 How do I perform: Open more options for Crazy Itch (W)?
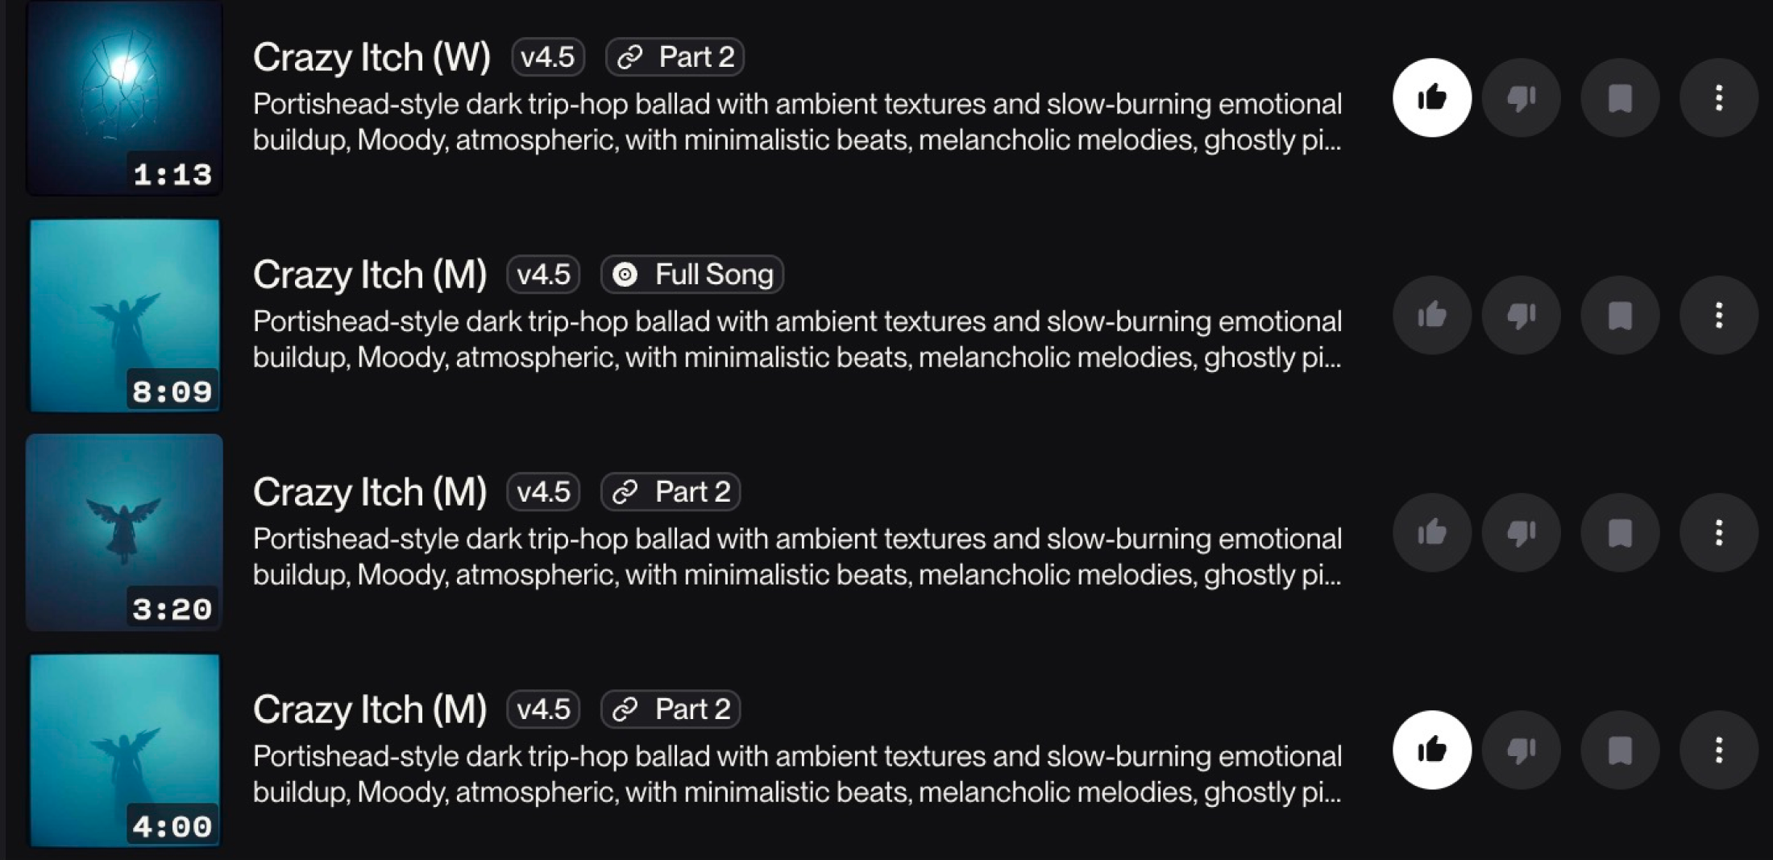pos(1718,97)
